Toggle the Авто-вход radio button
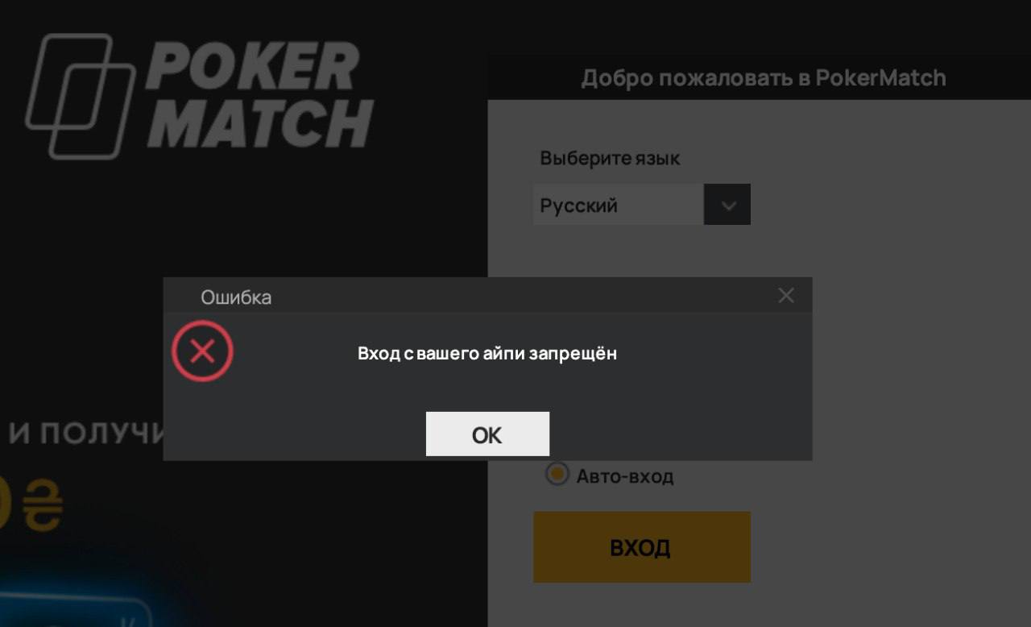The height and width of the screenshot is (627, 1031). click(557, 474)
